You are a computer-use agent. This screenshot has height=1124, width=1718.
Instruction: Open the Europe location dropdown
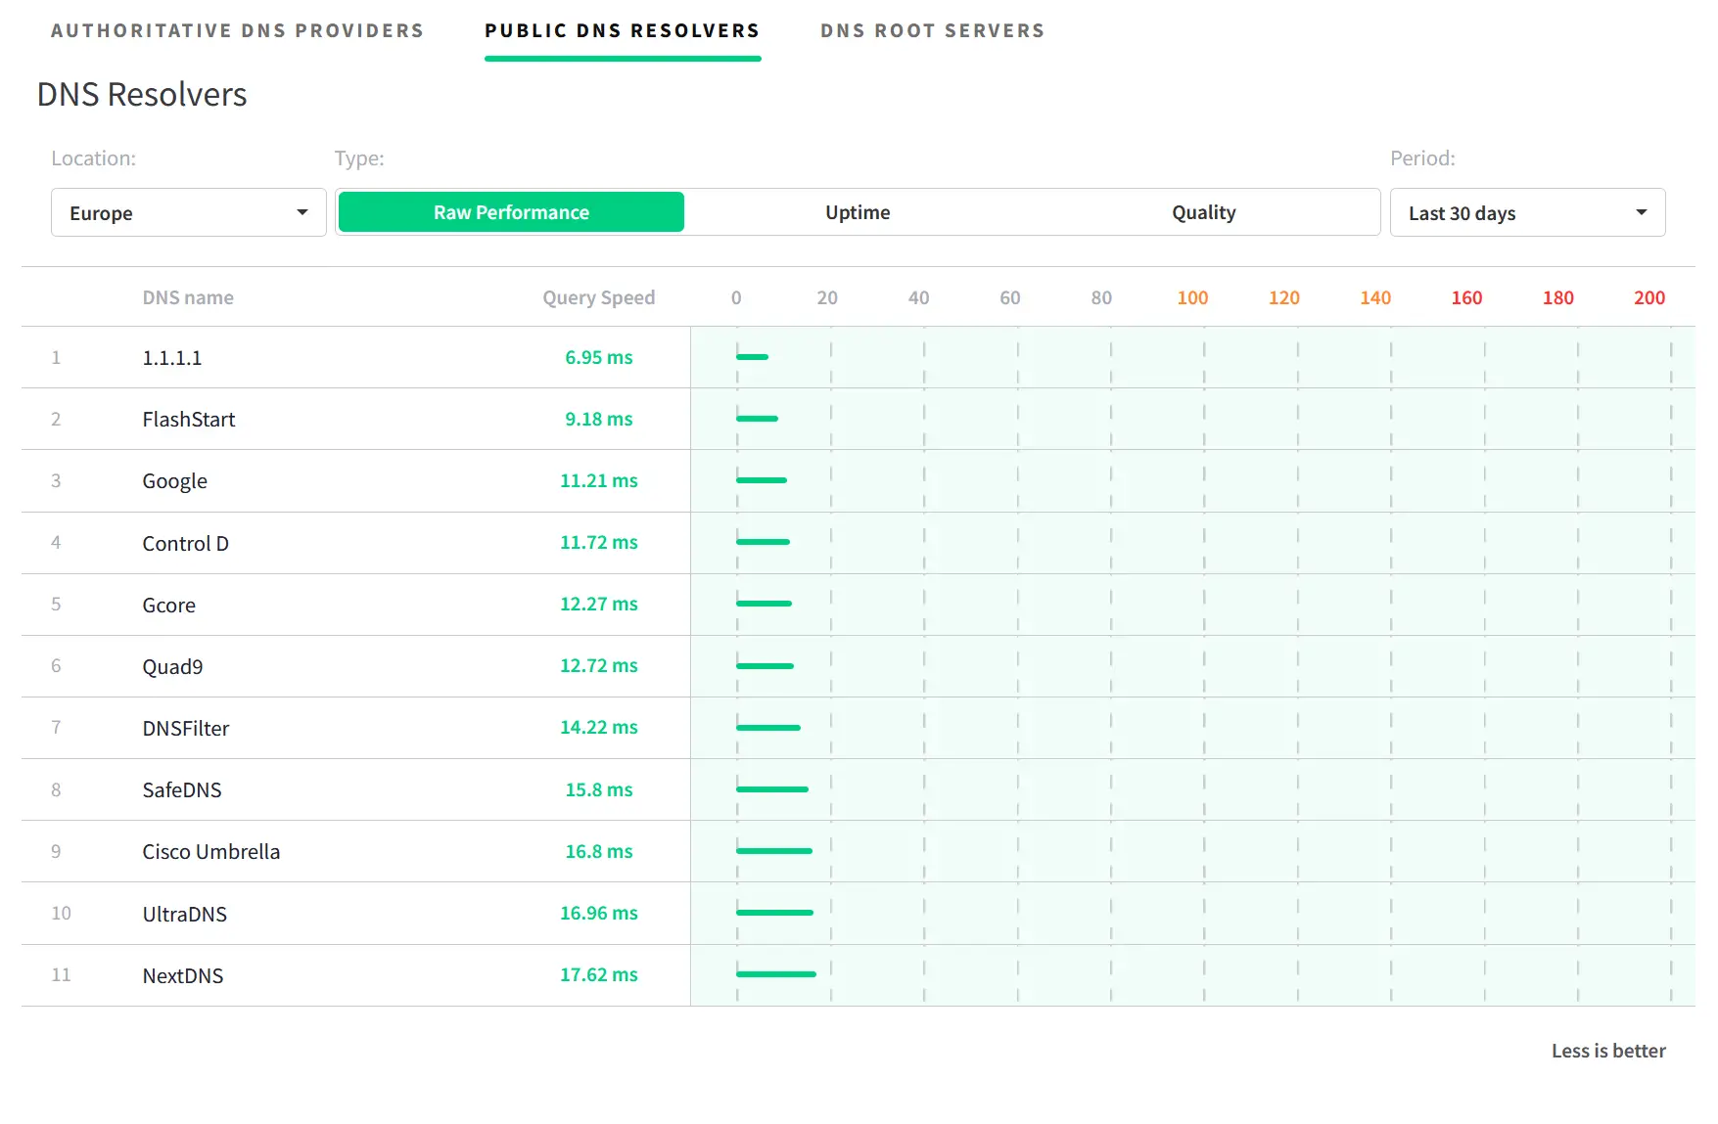189,212
